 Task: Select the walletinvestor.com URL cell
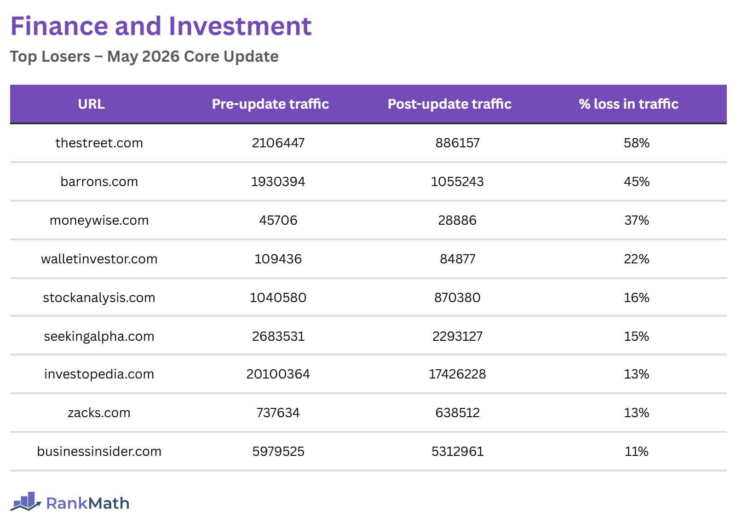pos(99,259)
